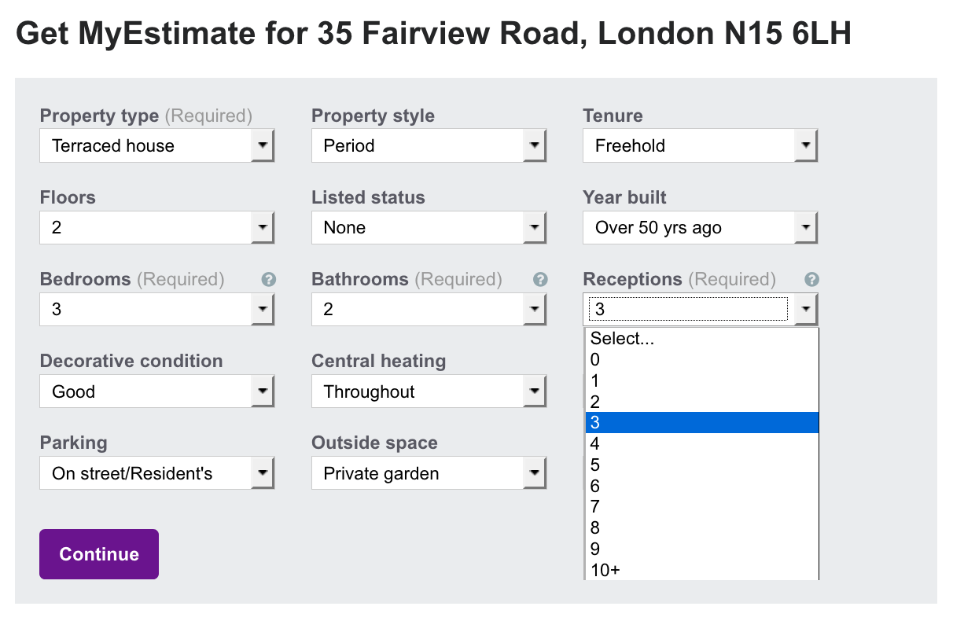Expand the Listed status dropdown
This screenshot has height=621, width=953.
click(429, 228)
